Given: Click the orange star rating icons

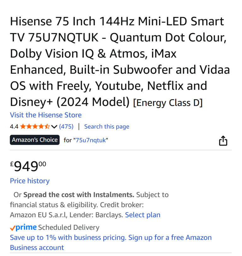Looking at the screenshot, I should (x=35, y=127).
